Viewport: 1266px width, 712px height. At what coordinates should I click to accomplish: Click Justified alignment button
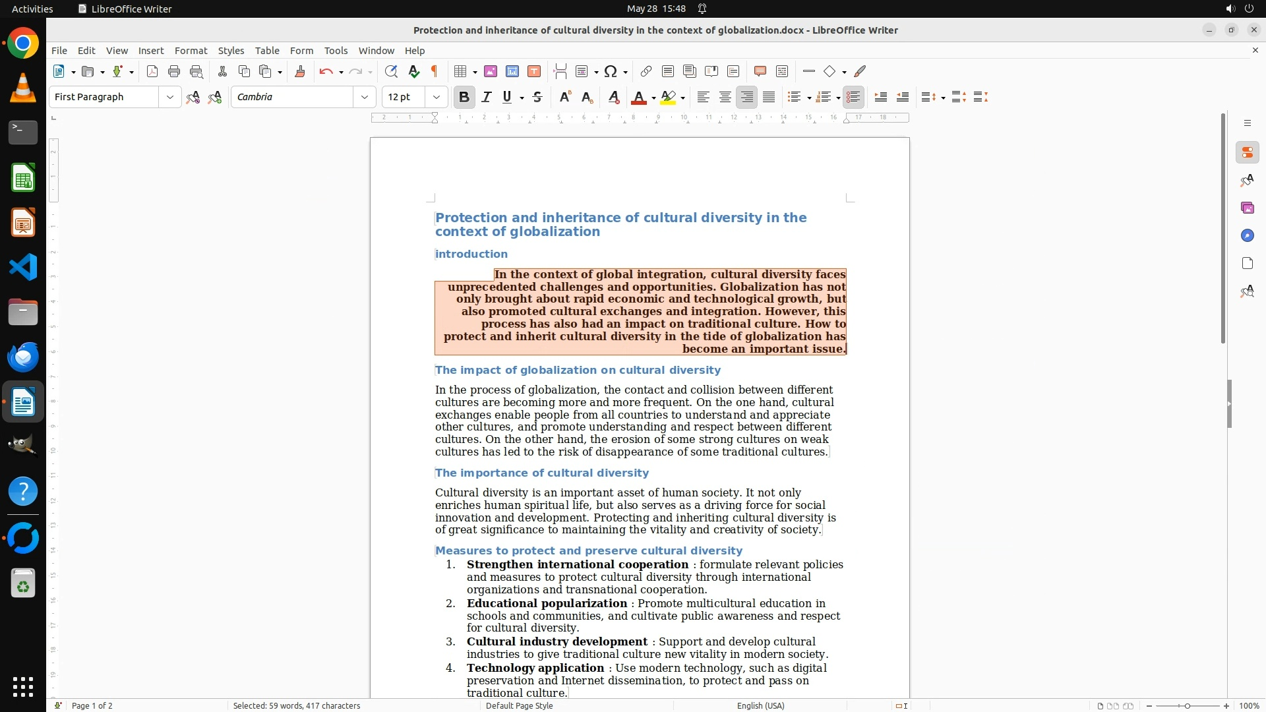769,98
